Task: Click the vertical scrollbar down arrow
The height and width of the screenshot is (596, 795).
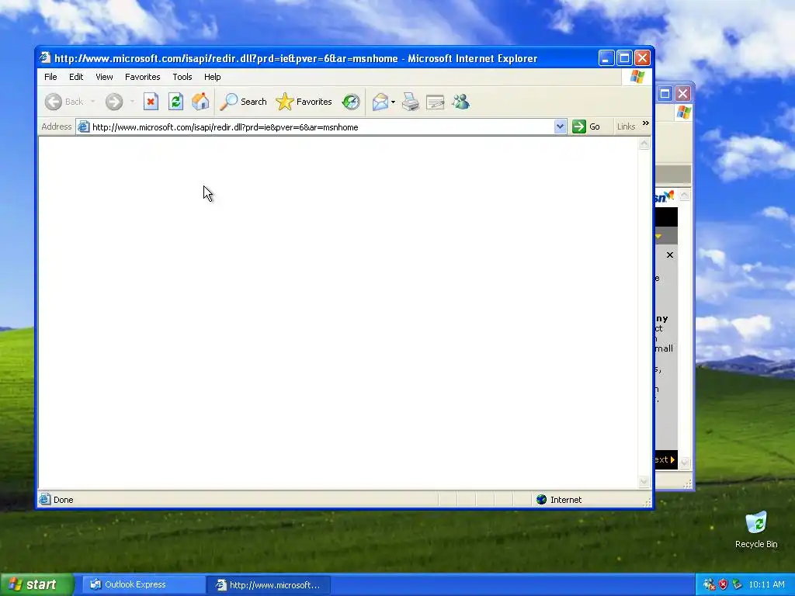Action: pyautogui.click(x=644, y=481)
